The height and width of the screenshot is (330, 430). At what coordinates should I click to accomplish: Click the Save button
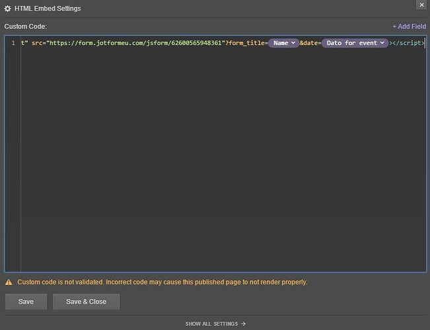(x=26, y=302)
